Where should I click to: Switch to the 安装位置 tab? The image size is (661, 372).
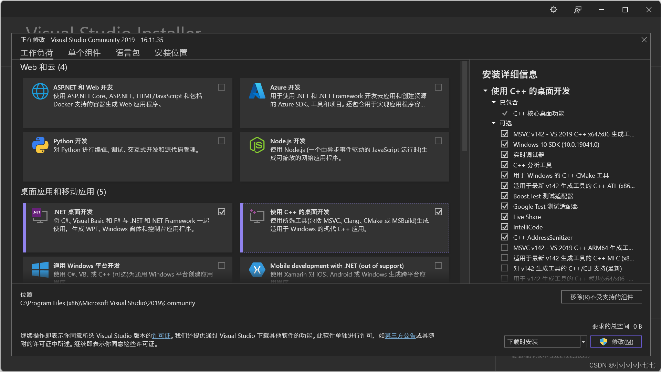pos(171,53)
